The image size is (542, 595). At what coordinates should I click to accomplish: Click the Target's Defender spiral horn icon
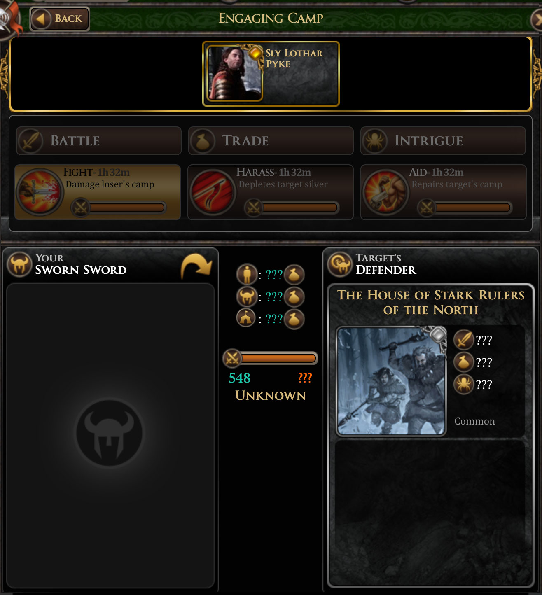(340, 264)
